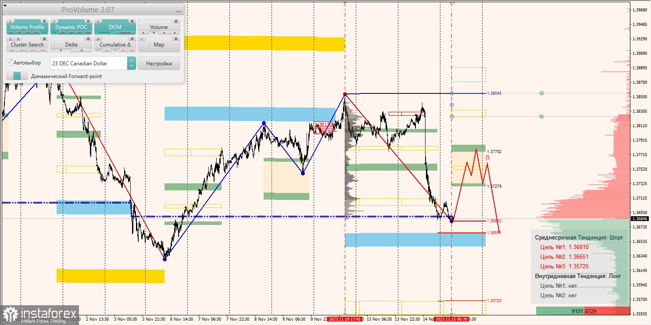Image resolution: width=651 pixels, height=325 pixels.
Task: Click Цель №2: 1.36651 in the forecast panel
Action: 565,257
